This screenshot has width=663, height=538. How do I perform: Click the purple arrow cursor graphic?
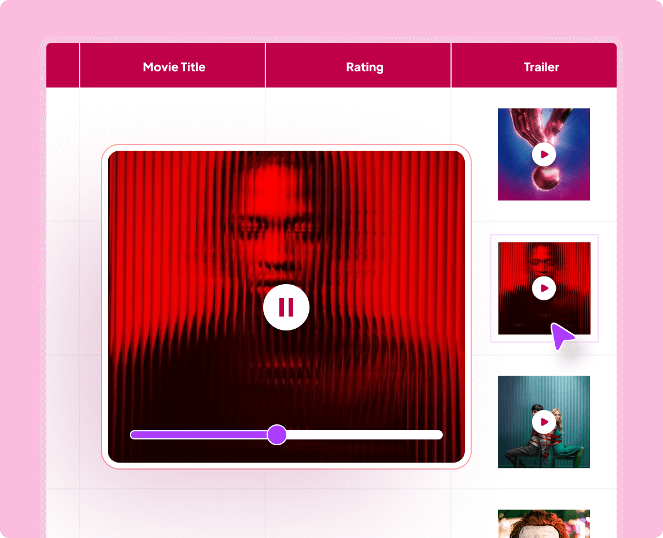(562, 336)
